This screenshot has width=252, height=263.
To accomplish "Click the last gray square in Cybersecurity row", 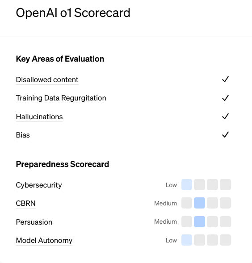I will (x=225, y=185).
